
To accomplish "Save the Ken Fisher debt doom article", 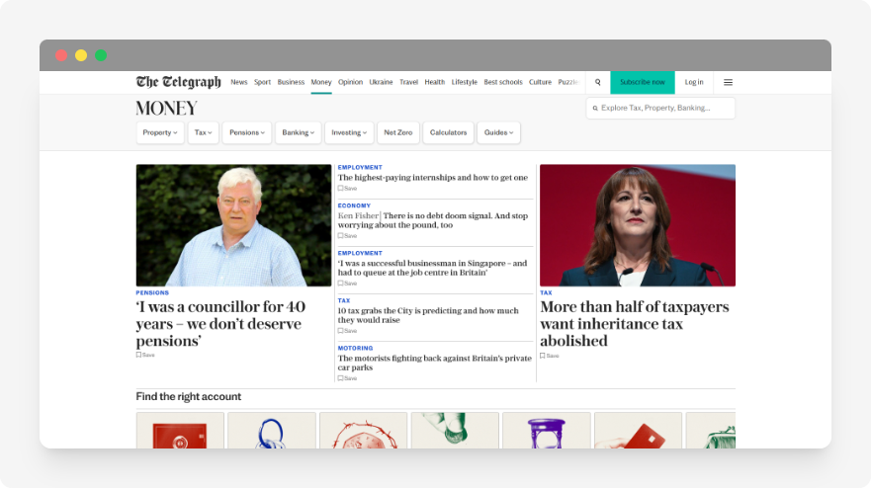I will tap(347, 236).
